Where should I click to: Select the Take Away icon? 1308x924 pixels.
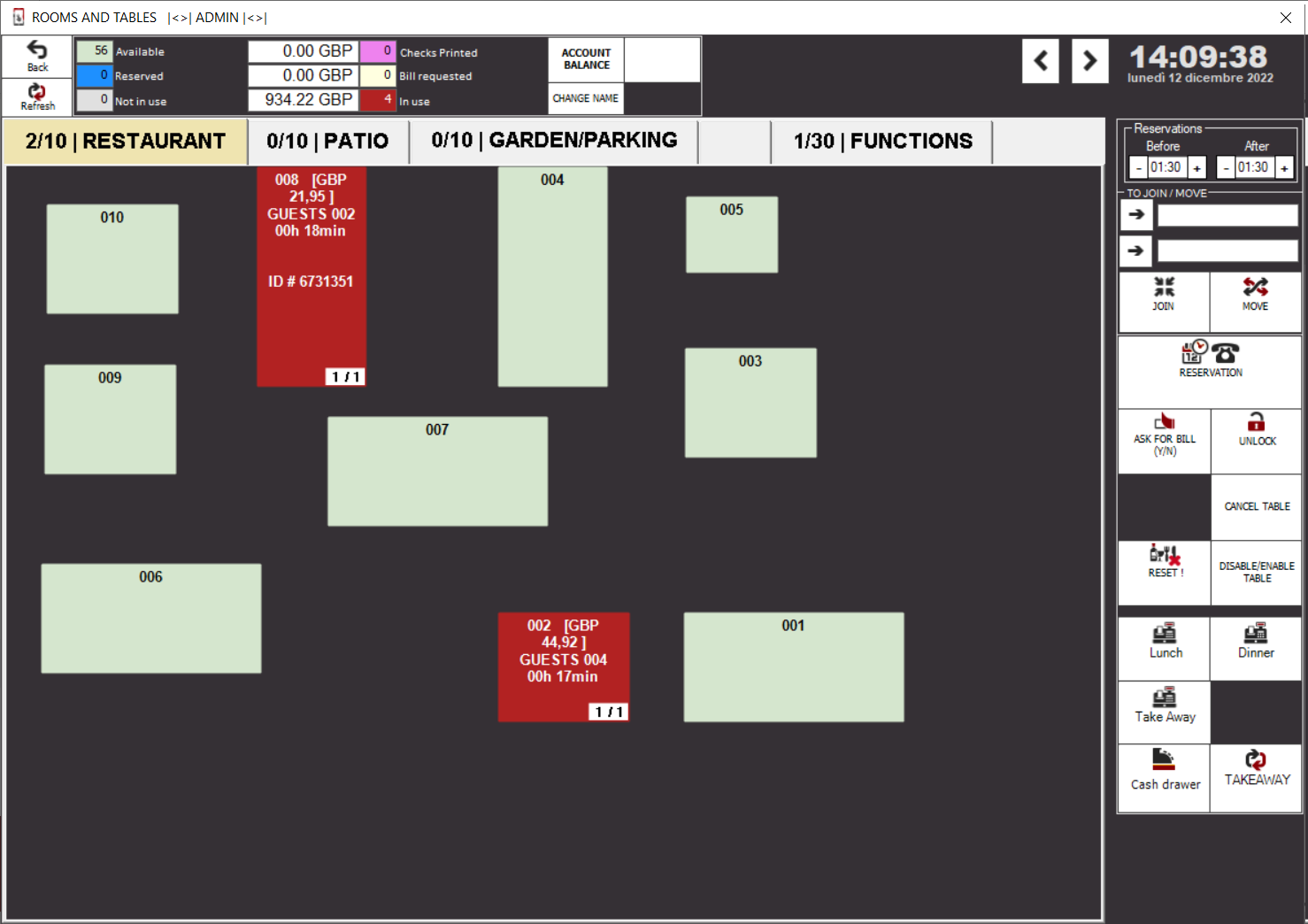[x=1164, y=708]
